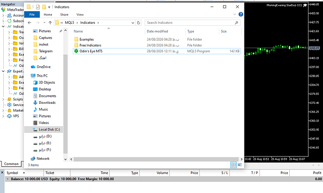Viewport: 323px width, 193px height.
Task: Open Downloads in the navigation pane
Action: click(x=47, y=102)
